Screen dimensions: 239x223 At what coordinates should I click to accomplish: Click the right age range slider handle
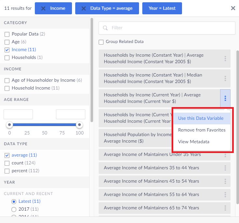79,125
